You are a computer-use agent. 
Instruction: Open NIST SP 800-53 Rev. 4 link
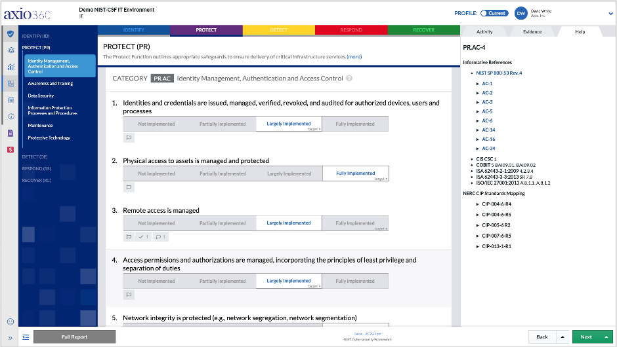tap(499, 73)
